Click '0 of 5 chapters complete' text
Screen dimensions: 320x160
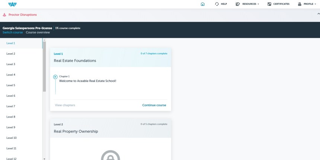(x=154, y=124)
